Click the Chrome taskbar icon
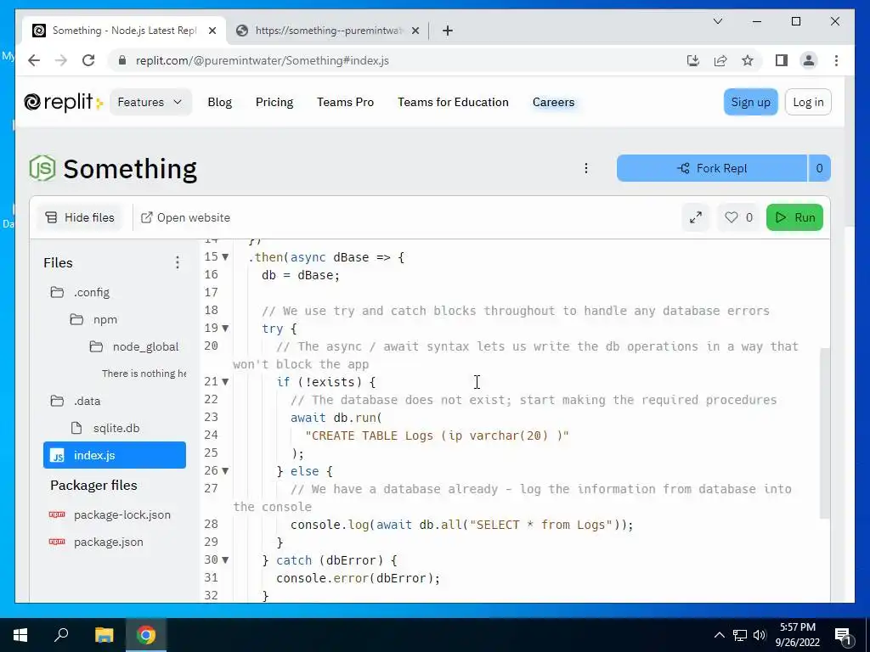The width and height of the screenshot is (870, 652). coord(146,635)
